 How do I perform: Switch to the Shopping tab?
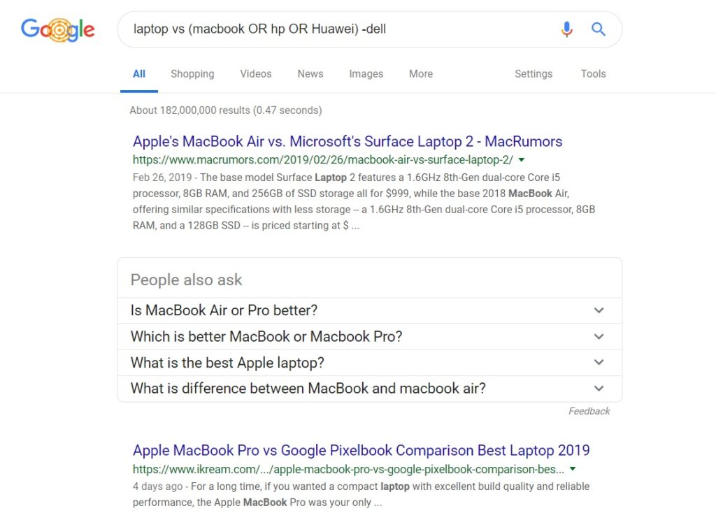point(192,74)
